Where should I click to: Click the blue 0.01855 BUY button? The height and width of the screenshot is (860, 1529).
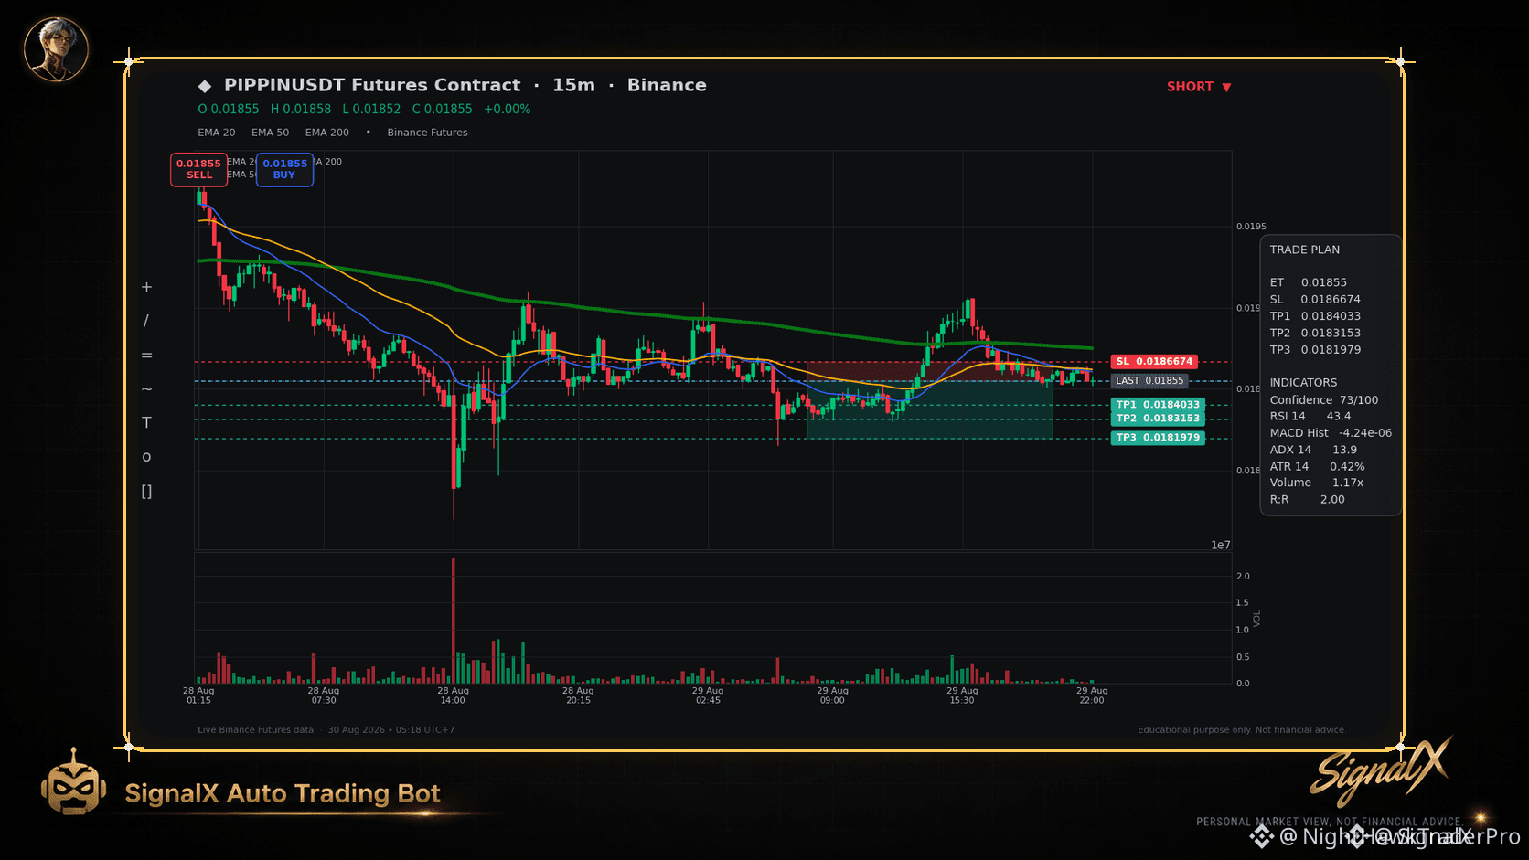(x=284, y=169)
